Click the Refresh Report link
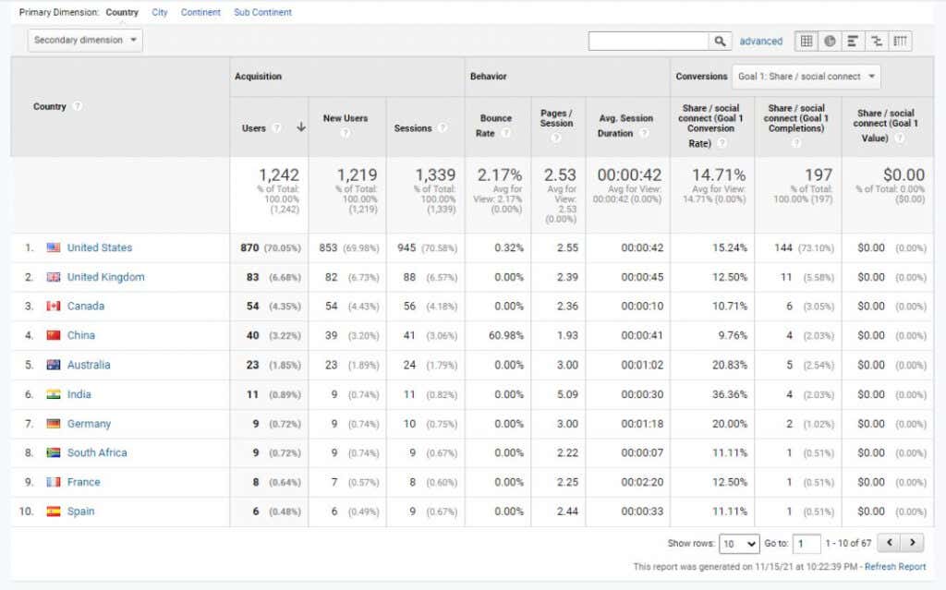Image resolution: width=946 pixels, height=590 pixels. [x=894, y=567]
